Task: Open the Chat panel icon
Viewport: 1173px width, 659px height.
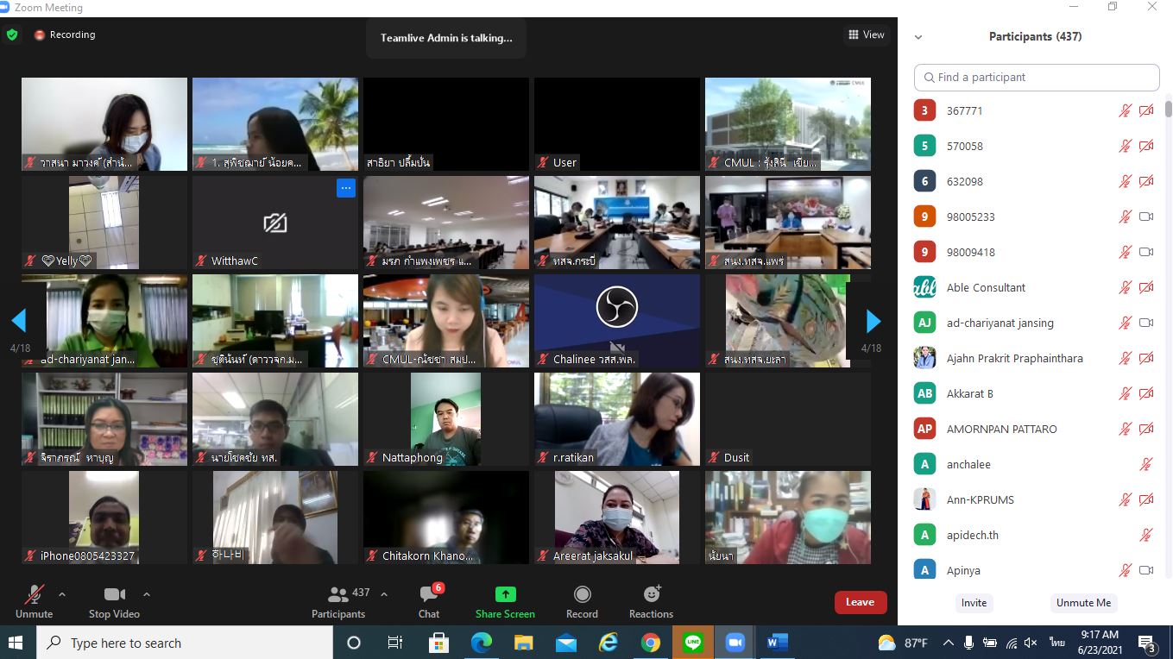Action: (x=429, y=595)
